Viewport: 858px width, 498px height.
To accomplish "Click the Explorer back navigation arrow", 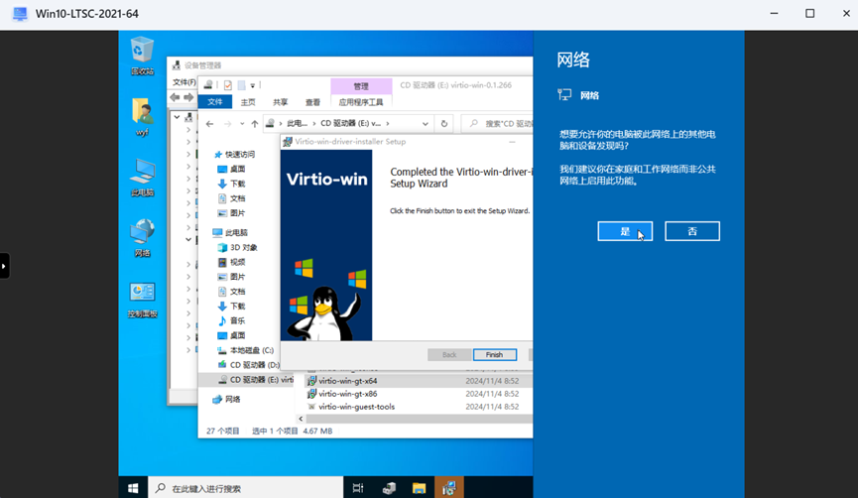I will click(x=209, y=124).
